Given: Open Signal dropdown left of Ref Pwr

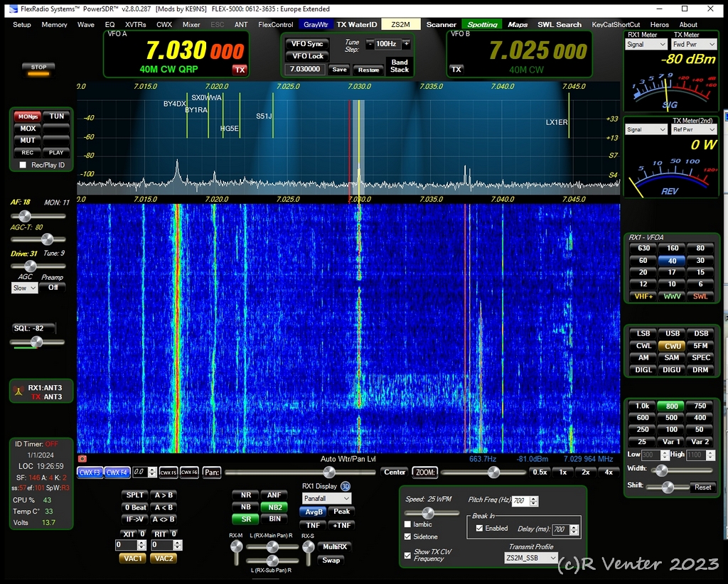Looking at the screenshot, I should pos(646,129).
